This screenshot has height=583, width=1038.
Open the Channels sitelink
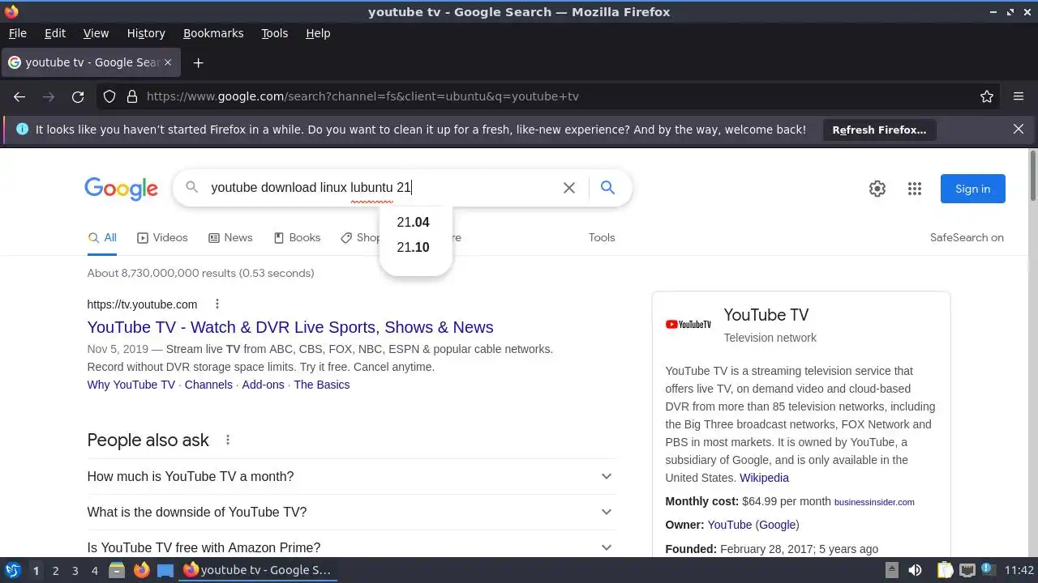tap(208, 385)
